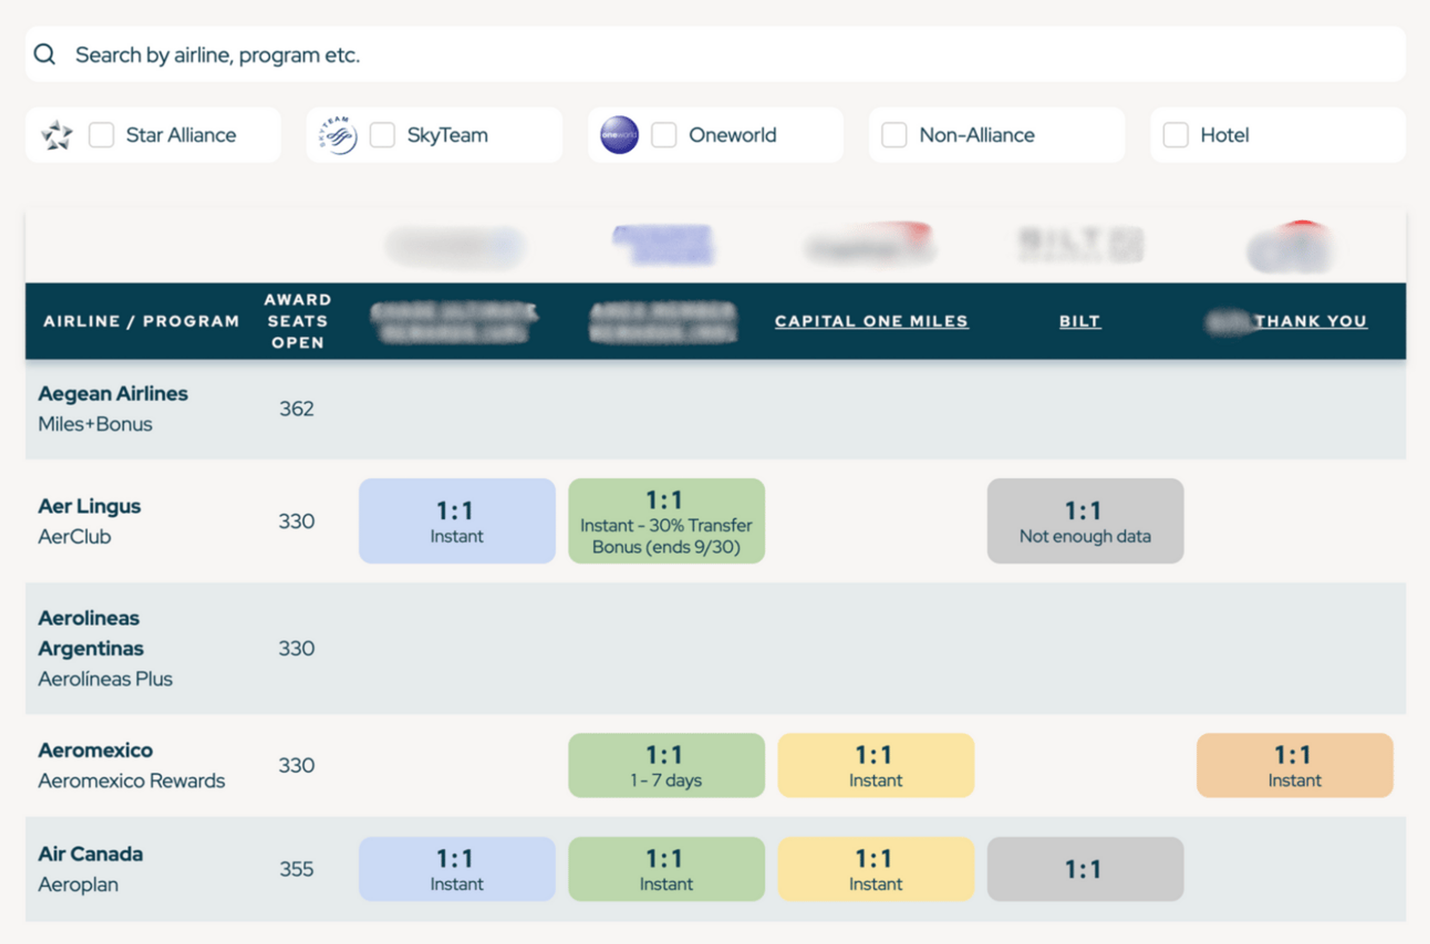The width and height of the screenshot is (1430, 944).
Task: Focus the airline/program search field
Action: (715, 54)
